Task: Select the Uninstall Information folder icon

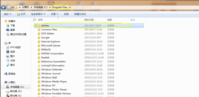Action: [x=39, y=66]
